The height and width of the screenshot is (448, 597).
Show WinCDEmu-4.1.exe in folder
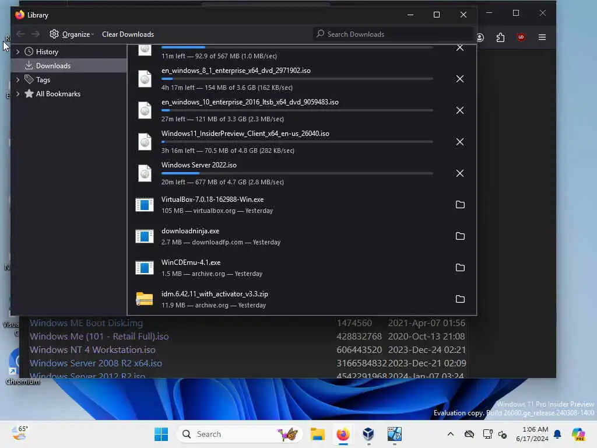(x=460, y=267)
